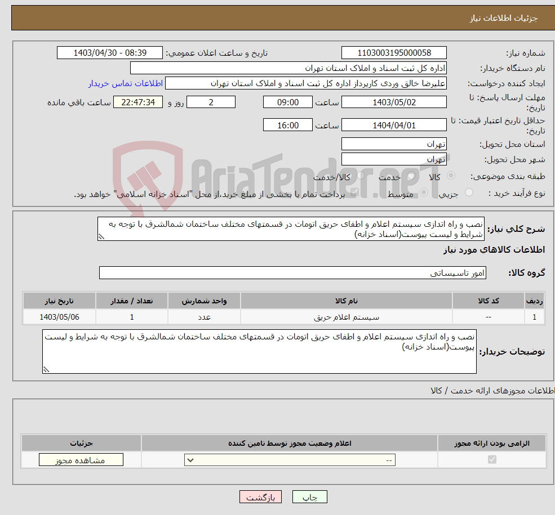This screenshot has height=515, width=555.
Task: Click the اعلام وضعیت مجوز توسط تامین کننده header
Action: (290, 443)
